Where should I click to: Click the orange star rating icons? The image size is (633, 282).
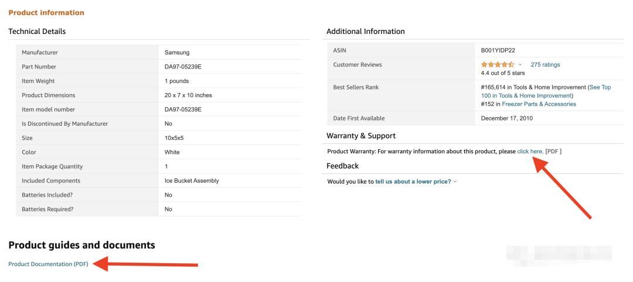(498, 64)
